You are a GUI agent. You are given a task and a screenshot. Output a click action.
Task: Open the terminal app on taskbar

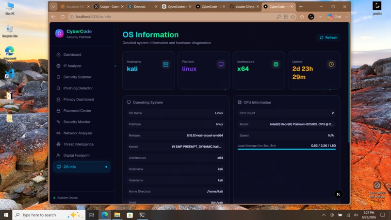pyautogui.click(x=143, y=215)
